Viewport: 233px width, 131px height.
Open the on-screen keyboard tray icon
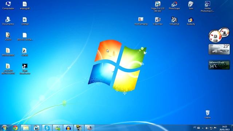pos(198,128)
